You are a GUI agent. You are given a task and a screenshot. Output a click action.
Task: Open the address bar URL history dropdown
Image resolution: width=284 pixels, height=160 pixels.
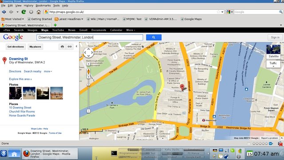[222, 12]
